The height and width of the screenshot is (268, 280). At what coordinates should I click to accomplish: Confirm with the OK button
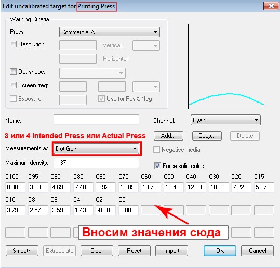click(x=220, y=250)
